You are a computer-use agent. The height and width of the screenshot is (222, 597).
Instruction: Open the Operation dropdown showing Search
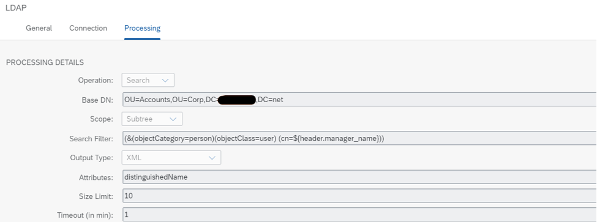[x=148, y=80]
